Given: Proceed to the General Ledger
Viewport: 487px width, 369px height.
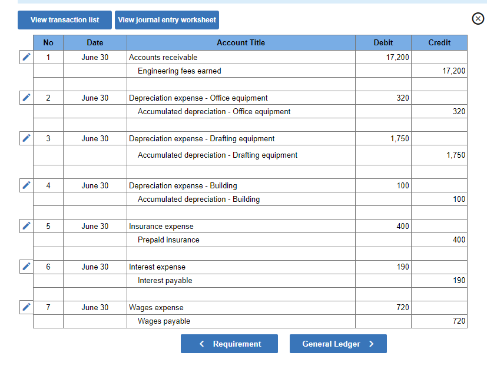Looking at the screenshot, I should tap(338, 344).
